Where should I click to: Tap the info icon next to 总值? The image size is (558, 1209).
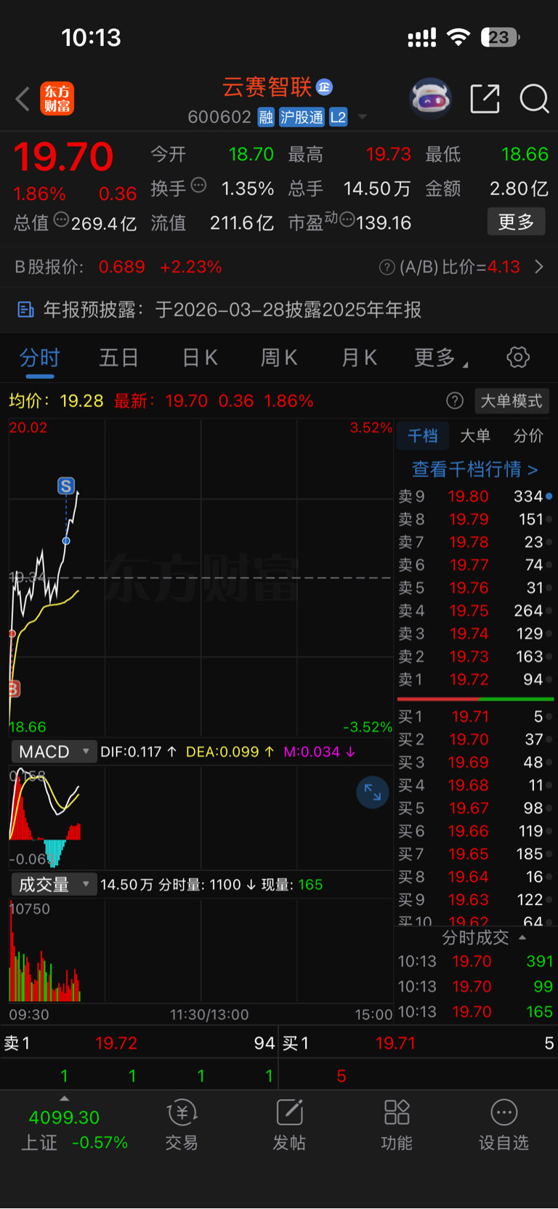point(61,220)
